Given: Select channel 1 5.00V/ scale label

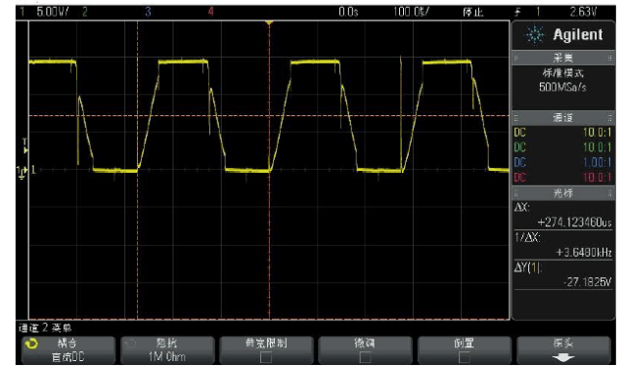Looking at the screenshot, I should [x=52, y=12].
